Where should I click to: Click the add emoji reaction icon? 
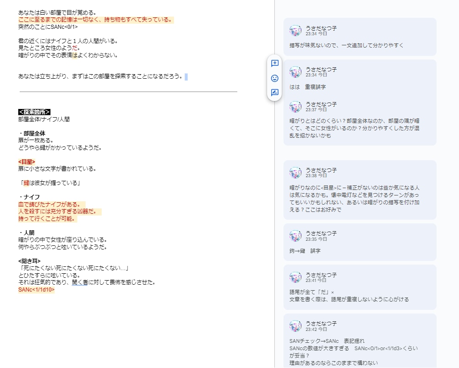click(274, 78)
